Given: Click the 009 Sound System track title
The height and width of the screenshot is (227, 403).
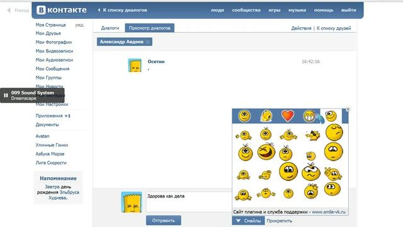Looking at the screenshot, I should (32, 93).
